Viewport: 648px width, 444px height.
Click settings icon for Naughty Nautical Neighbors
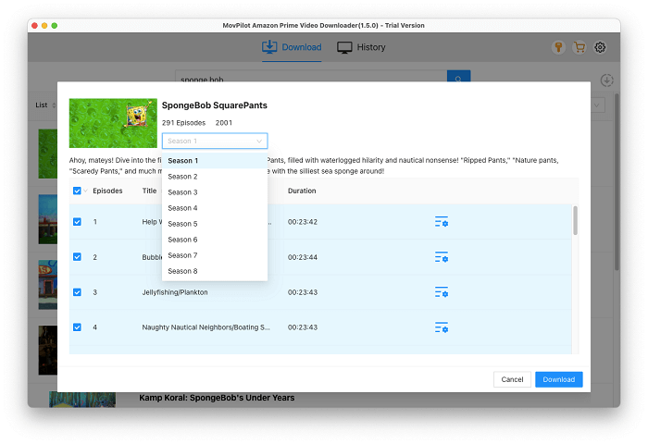click(x=441, y=327)
